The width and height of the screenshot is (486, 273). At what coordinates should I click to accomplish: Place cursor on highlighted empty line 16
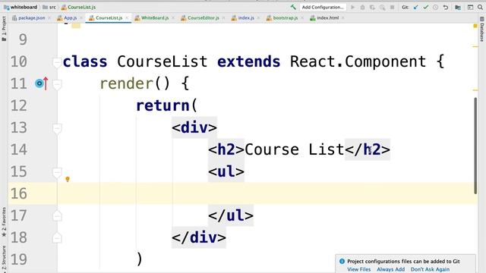267,193
